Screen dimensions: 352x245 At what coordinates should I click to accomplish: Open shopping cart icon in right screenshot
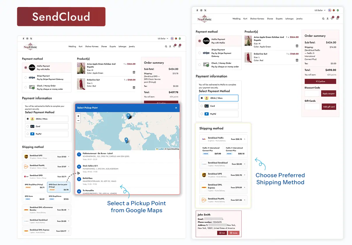click(337, 19)
